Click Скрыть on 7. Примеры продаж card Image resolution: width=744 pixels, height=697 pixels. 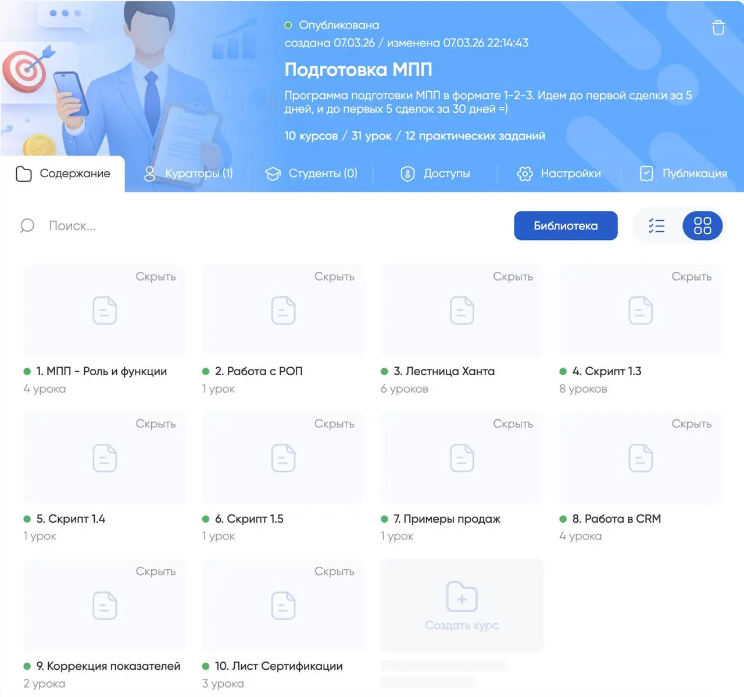click(x=513, y=424)
